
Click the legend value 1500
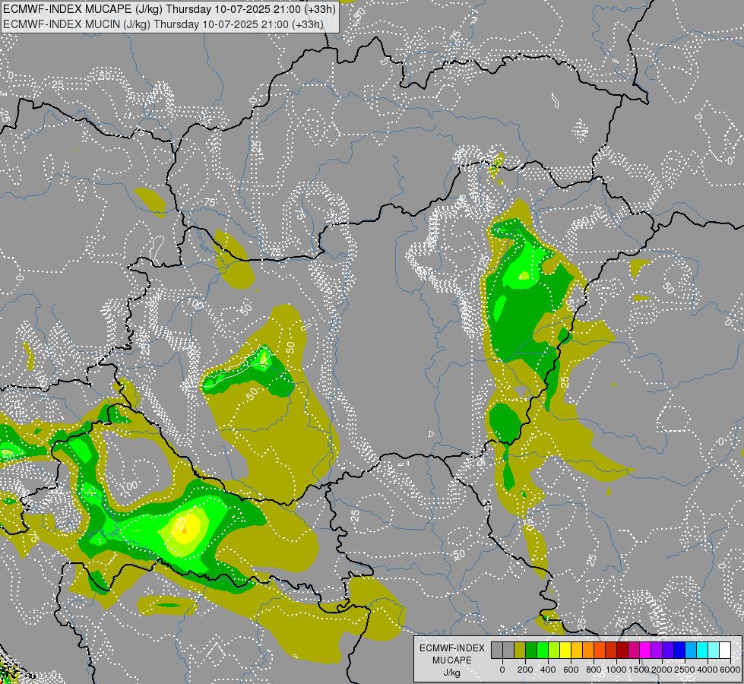pos(639,670)
